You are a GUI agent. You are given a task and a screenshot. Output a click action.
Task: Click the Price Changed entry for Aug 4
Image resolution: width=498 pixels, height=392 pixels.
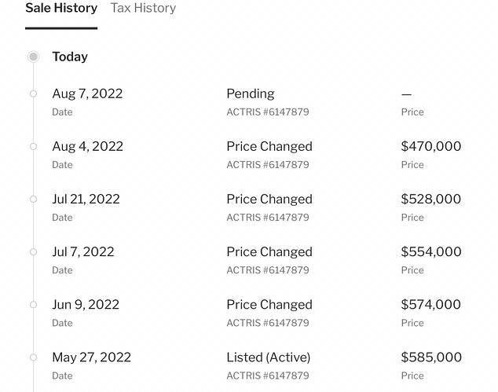pyautogui.click(x=269, y=147)
